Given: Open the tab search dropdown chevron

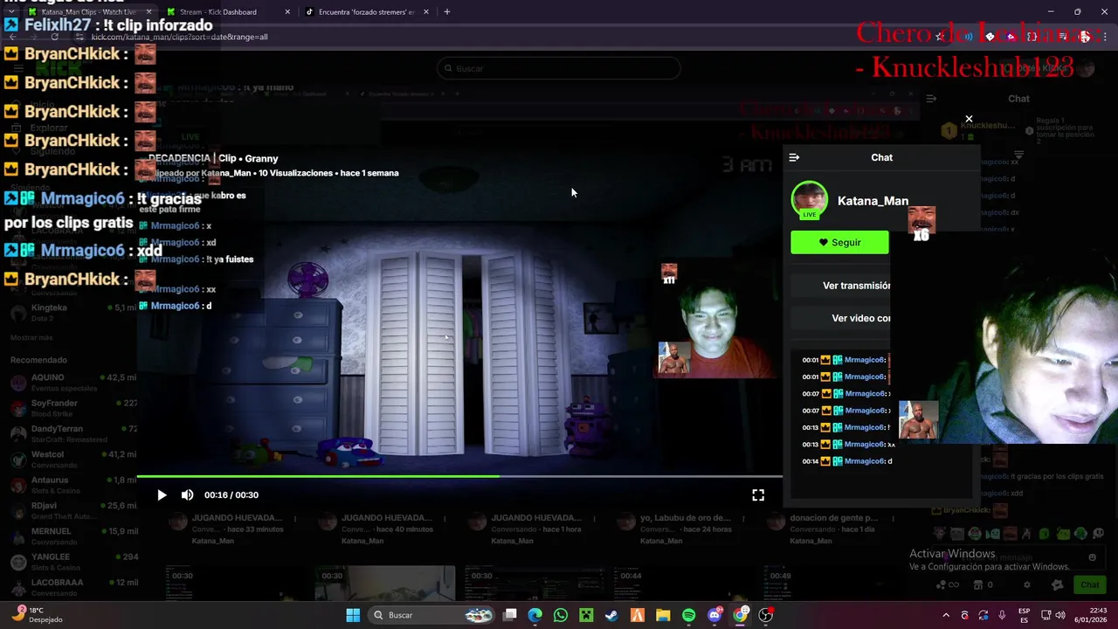Looking at the screenshot, I should tap(10, 12).
